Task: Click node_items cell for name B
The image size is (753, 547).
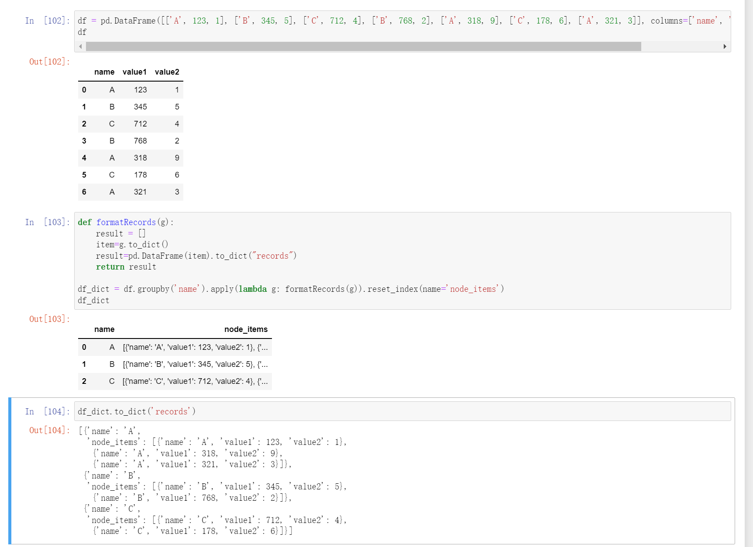Action: [x=195, y=364]
